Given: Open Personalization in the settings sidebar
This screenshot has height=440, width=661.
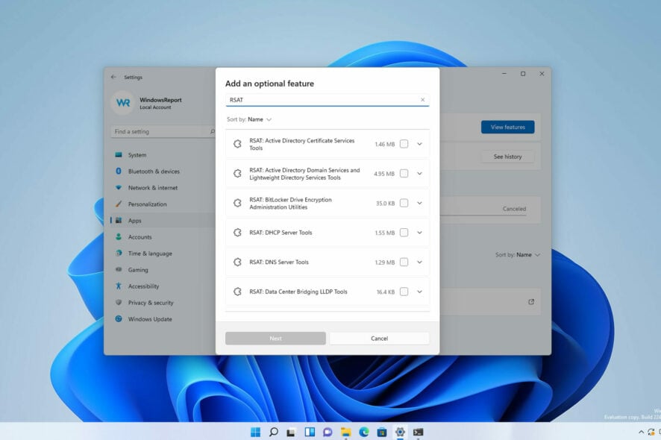Looking at the screenshot, I should click(147, 204).
